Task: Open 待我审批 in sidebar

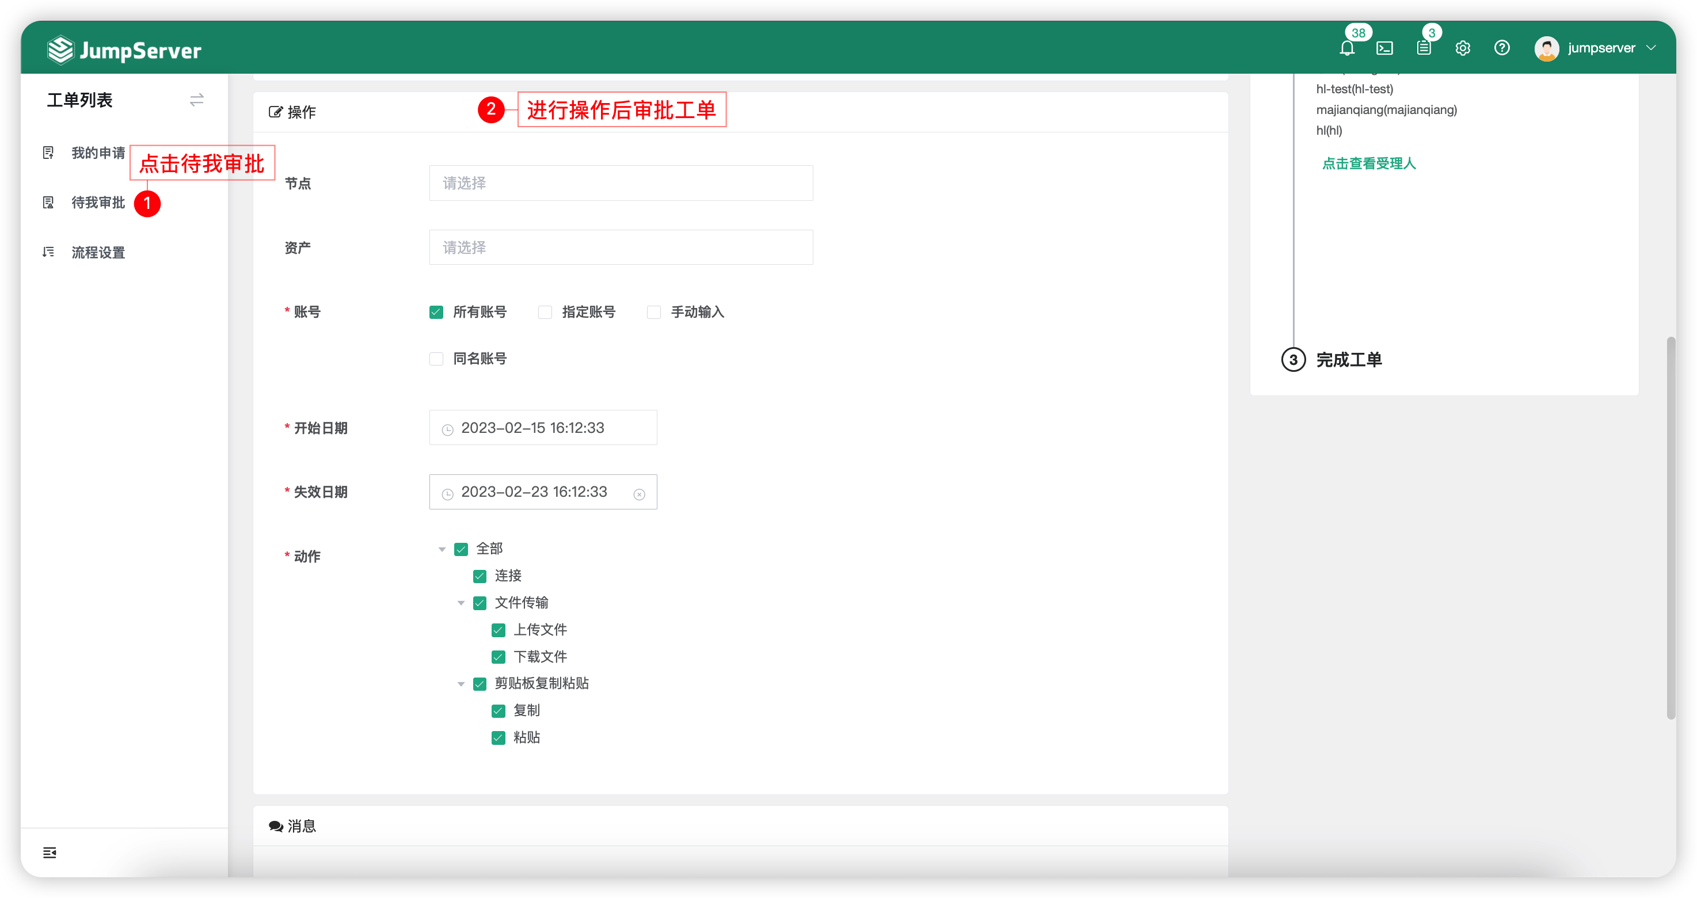Action: tap(97, 202)
